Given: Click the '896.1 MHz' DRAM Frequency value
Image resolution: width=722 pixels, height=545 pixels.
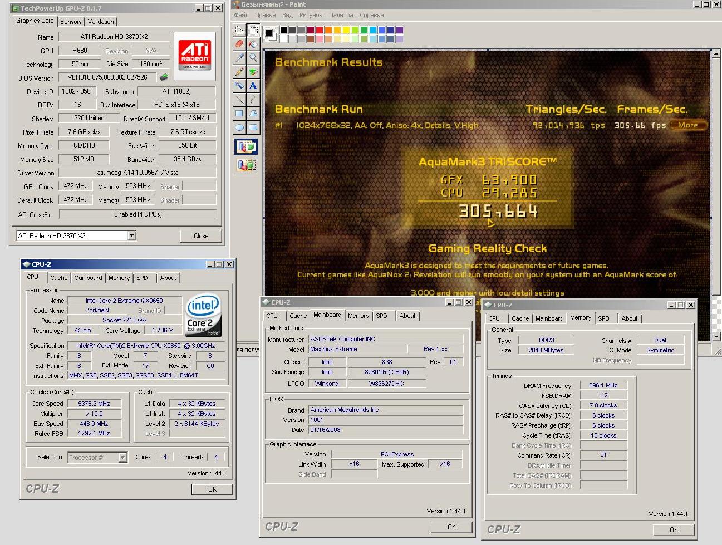Looking at the screenshot, I should coord(603,385).
